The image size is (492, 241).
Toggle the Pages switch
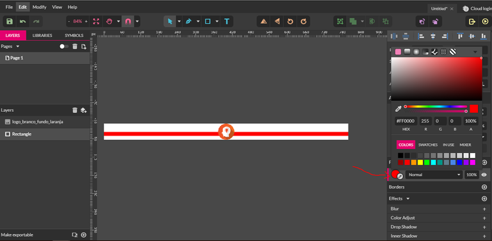tap(64, 46)
